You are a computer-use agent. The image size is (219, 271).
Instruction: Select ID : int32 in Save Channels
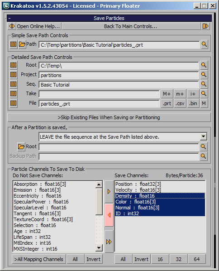pyautogui.click(x=160, y=213)
